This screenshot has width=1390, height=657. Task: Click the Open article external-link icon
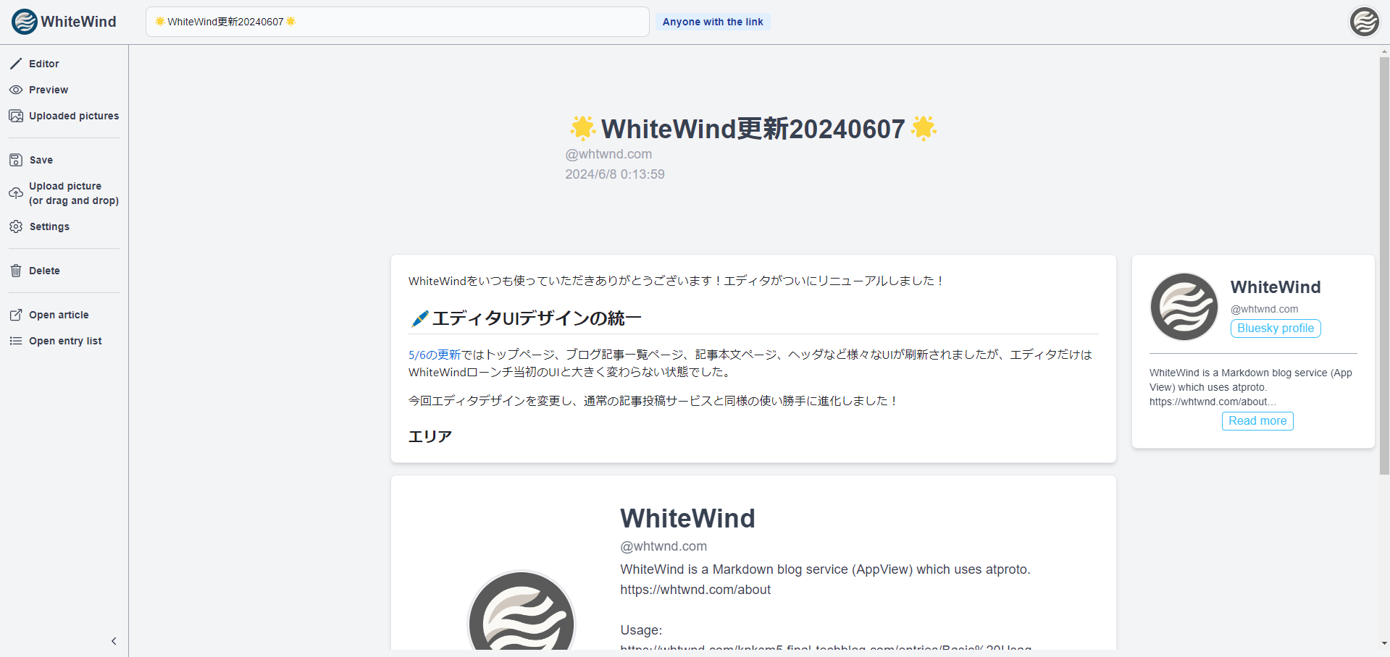click(16, 315)
